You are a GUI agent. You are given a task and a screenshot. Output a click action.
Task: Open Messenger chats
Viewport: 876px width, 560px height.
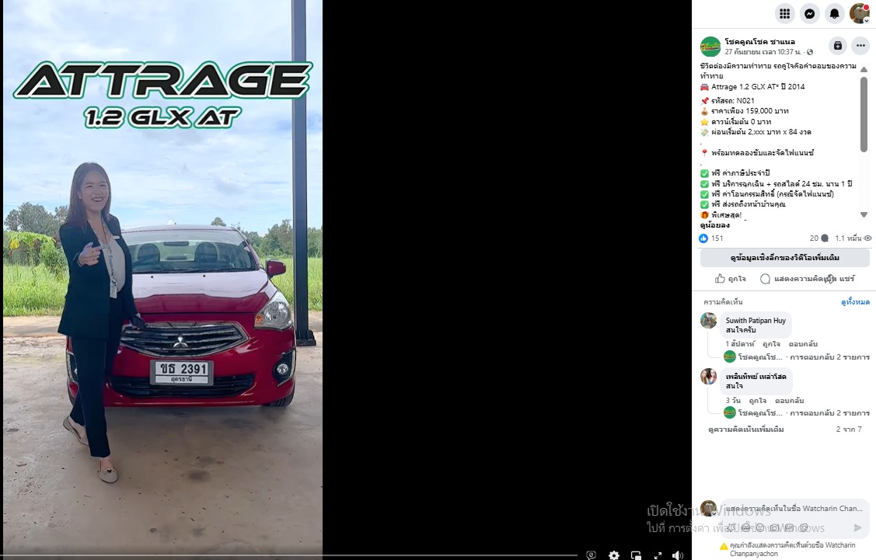(809, 13)
